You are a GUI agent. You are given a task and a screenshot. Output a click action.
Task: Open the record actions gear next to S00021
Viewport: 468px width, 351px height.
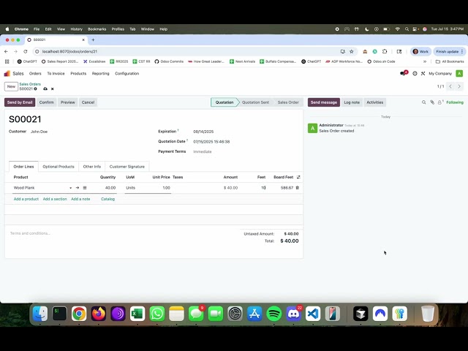(36, 89)
